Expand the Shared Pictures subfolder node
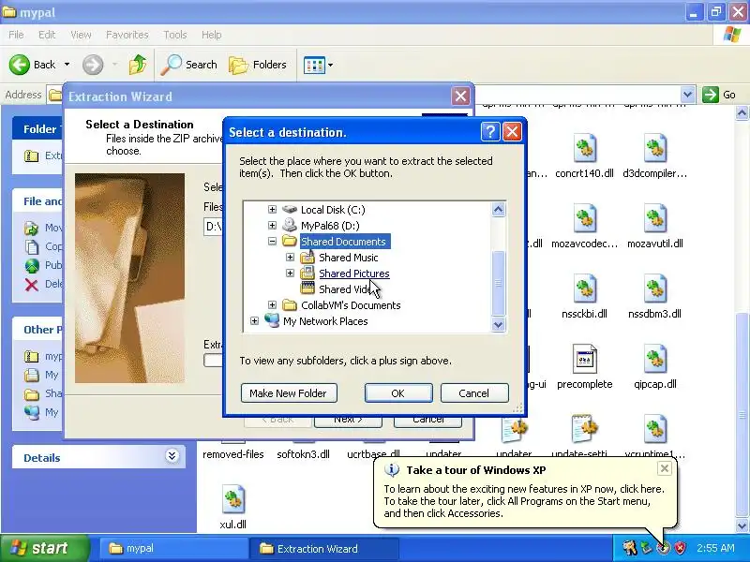 point(290,273)
